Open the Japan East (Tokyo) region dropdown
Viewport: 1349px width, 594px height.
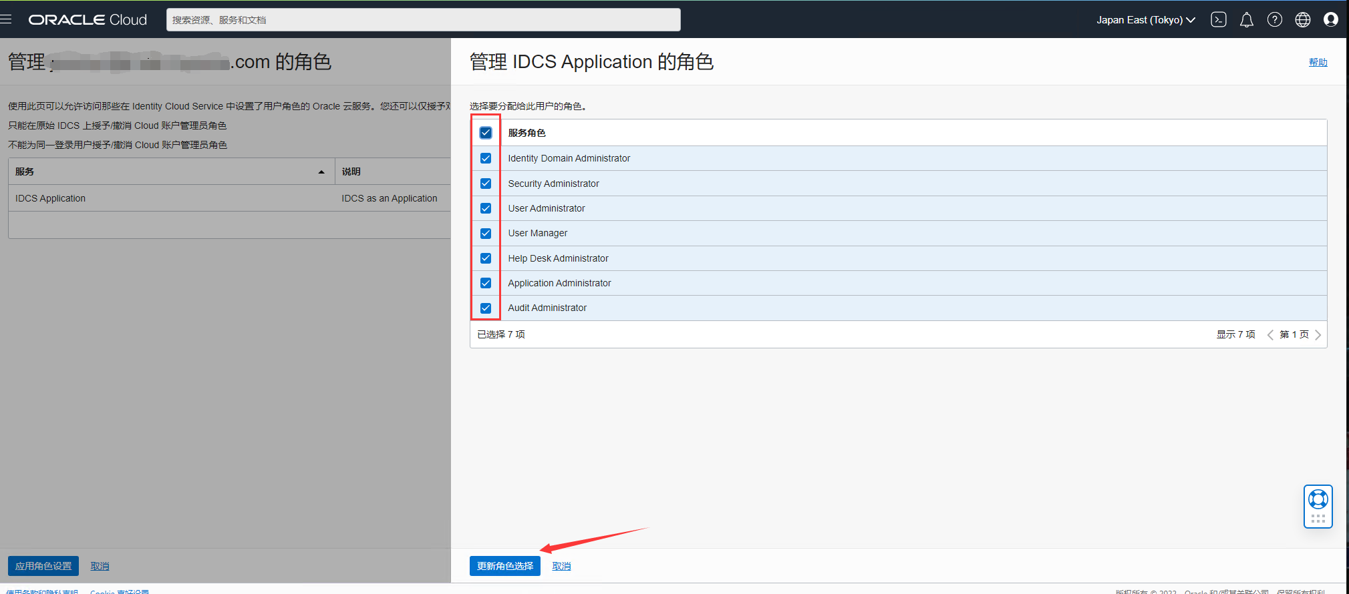click(x=1145, y=20)
